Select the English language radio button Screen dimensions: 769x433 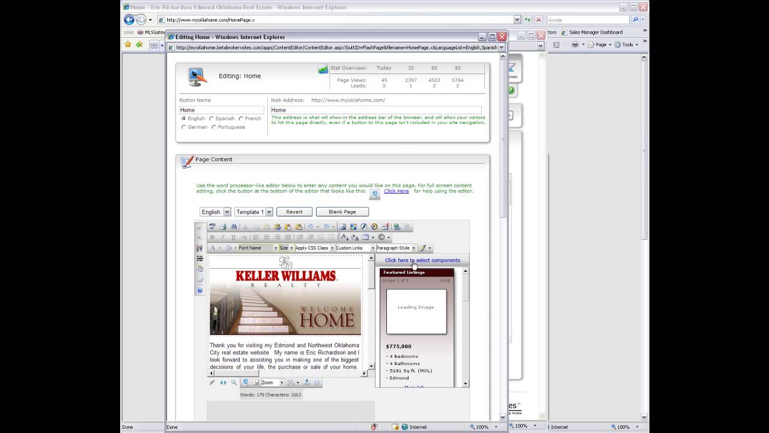(184, 118)
